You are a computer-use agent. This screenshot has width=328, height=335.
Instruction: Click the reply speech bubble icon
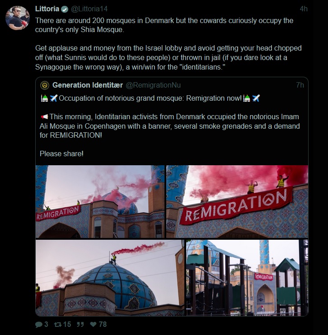(39, 325)
